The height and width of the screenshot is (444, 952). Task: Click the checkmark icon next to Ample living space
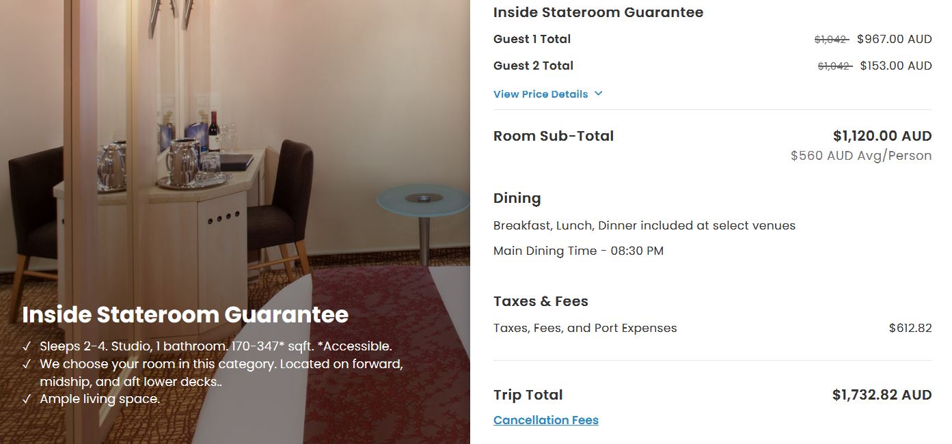click(27, 399)
